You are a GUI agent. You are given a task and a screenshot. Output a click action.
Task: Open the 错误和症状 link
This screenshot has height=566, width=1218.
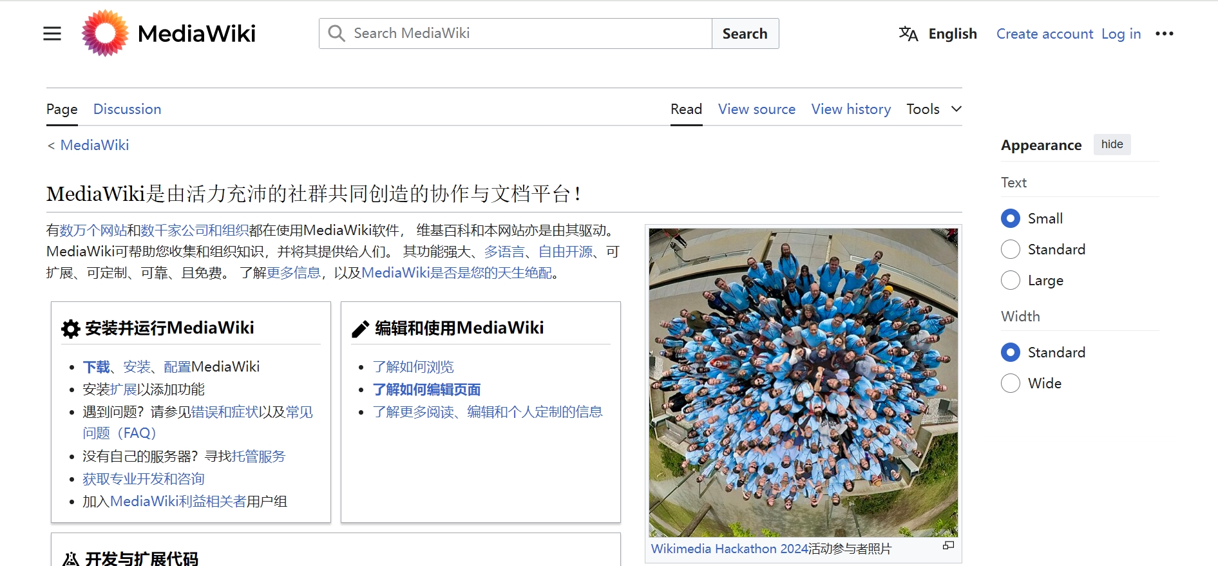point(224,412)
